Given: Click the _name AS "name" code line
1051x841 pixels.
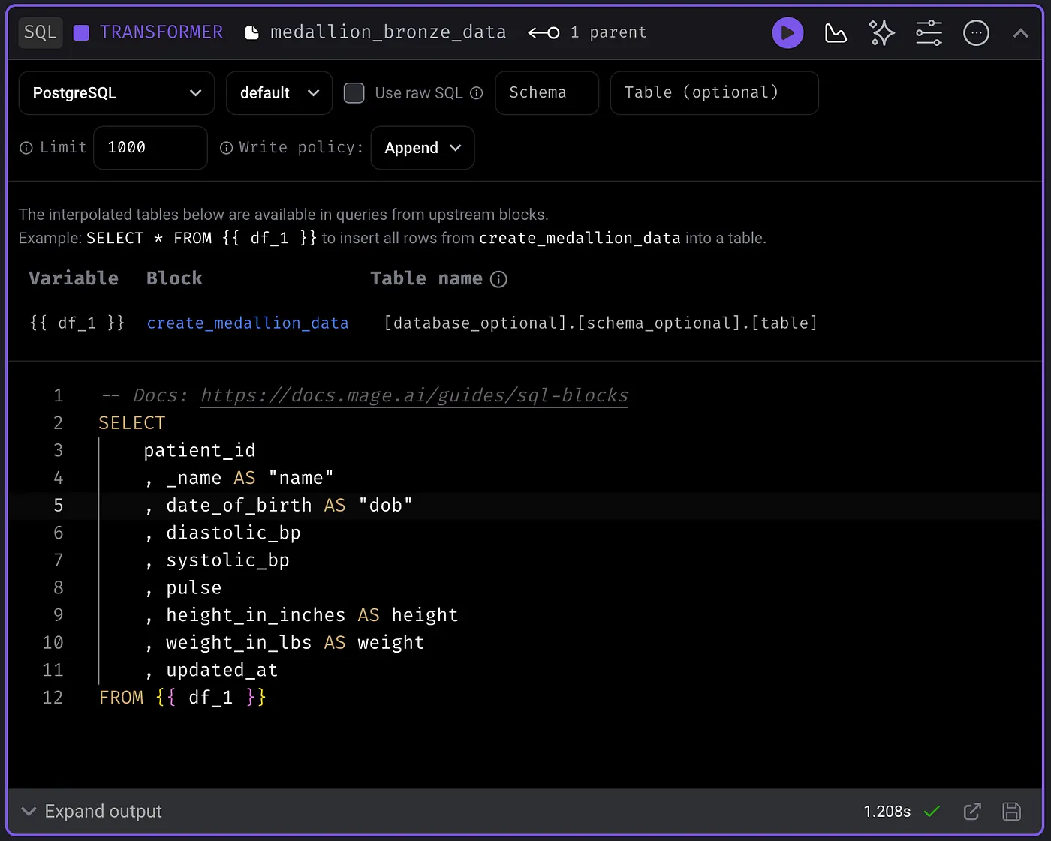Looking at the screenshot, I should click(x=239, y=478).
